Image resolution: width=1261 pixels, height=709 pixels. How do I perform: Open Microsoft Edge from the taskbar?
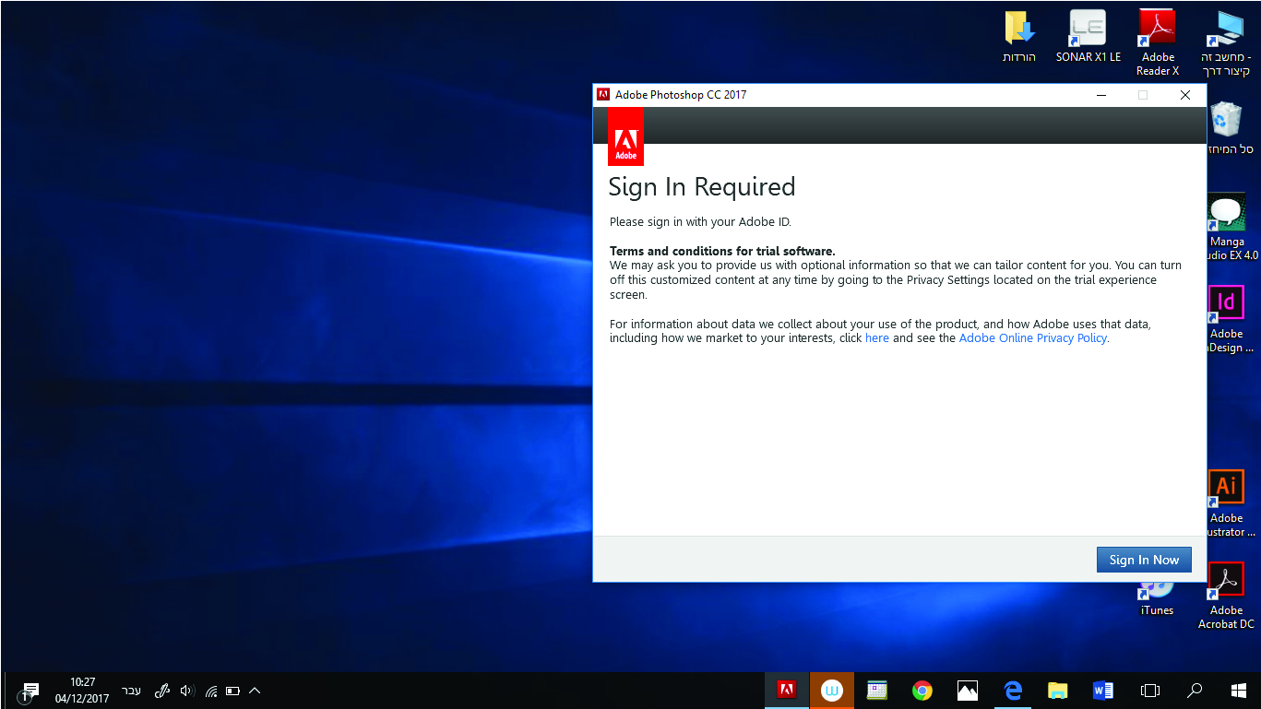point(1013,691)
